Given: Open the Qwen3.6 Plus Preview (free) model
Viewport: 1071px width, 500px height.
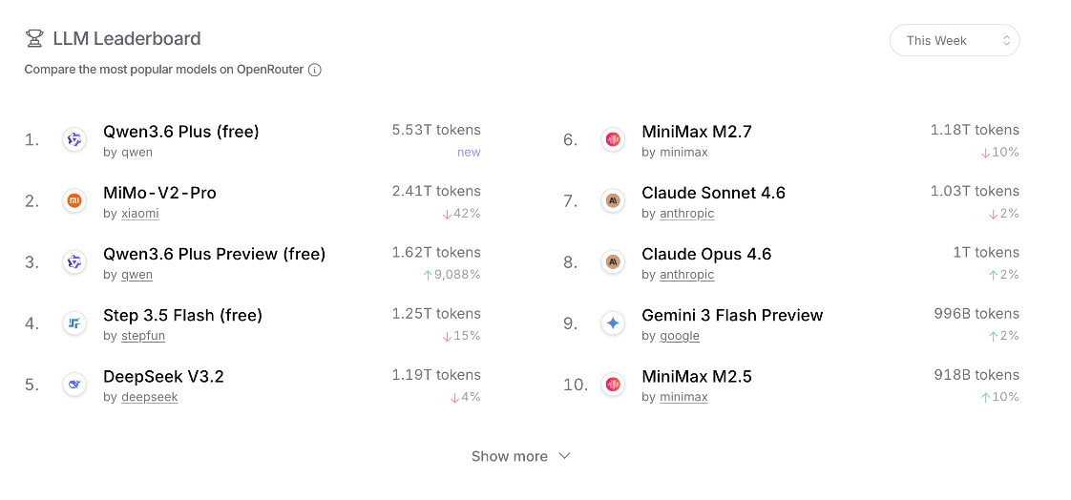Looking at the screenshot, I should (x=214, y=254).
